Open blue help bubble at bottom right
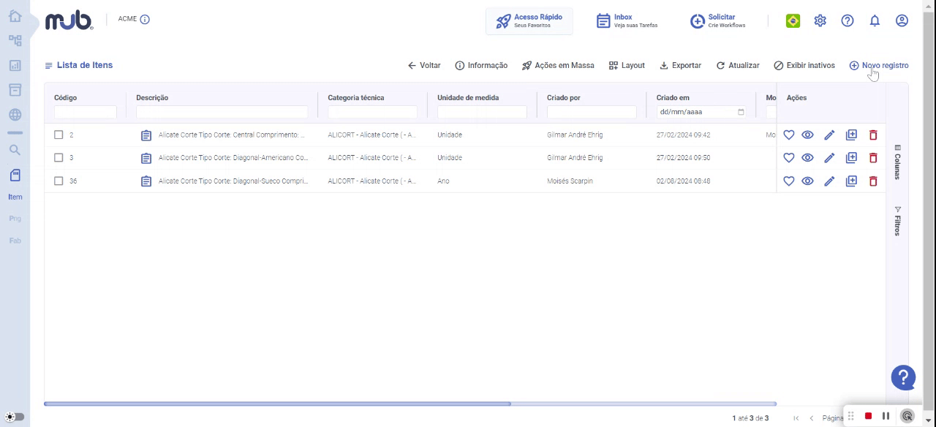The width and height of the screenshot is (936, 427). tap(904, 377)
